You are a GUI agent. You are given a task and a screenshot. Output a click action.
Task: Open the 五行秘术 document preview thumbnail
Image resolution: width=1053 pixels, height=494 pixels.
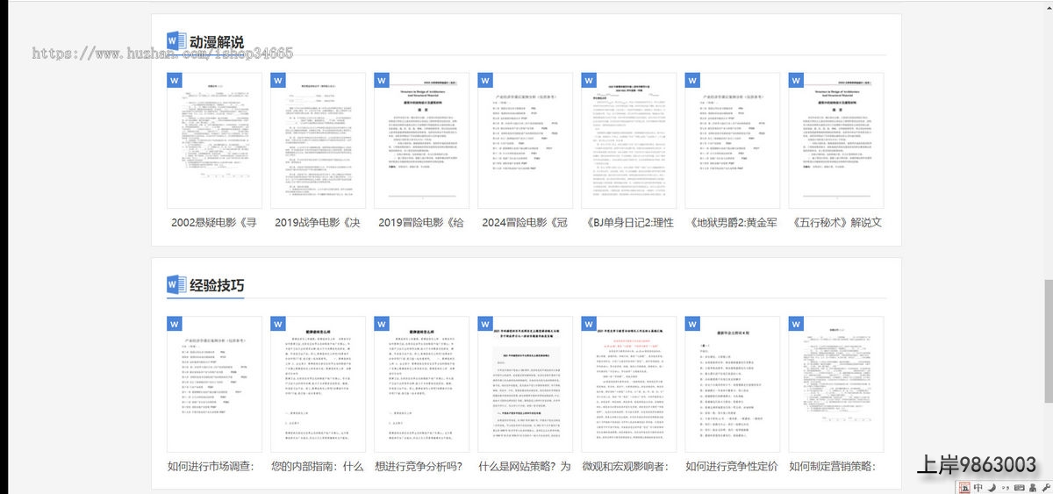click(x=835, y=140)
